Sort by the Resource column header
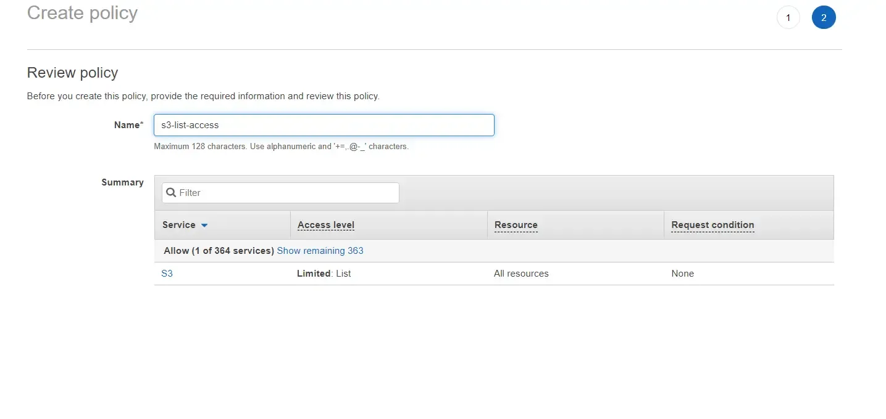886x419 pixels. (516, 224)
